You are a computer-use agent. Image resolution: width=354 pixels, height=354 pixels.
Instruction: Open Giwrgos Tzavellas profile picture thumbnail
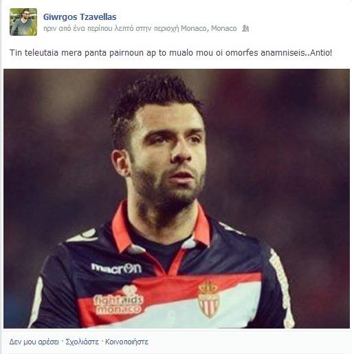[x=23, y=22]
